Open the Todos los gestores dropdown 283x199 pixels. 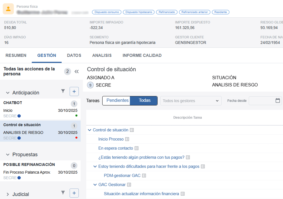point(191,101)
